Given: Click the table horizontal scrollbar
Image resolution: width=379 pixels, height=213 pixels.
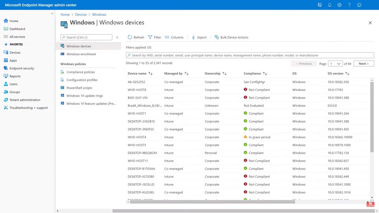Looking at the screenshot, I should [x=212, y=202].
